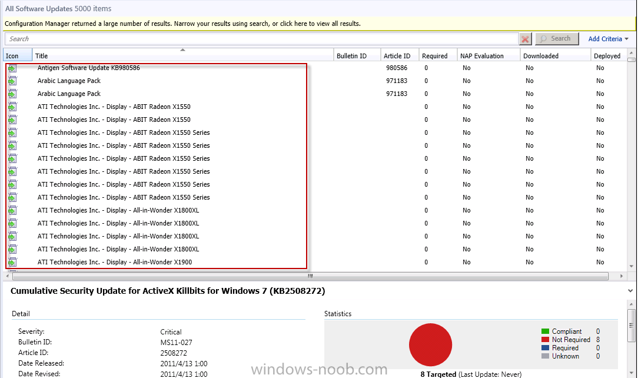Sort by the Icon column header
This screenshot has height=378, width=638.
pyautogui.click(x=18, y=56)
